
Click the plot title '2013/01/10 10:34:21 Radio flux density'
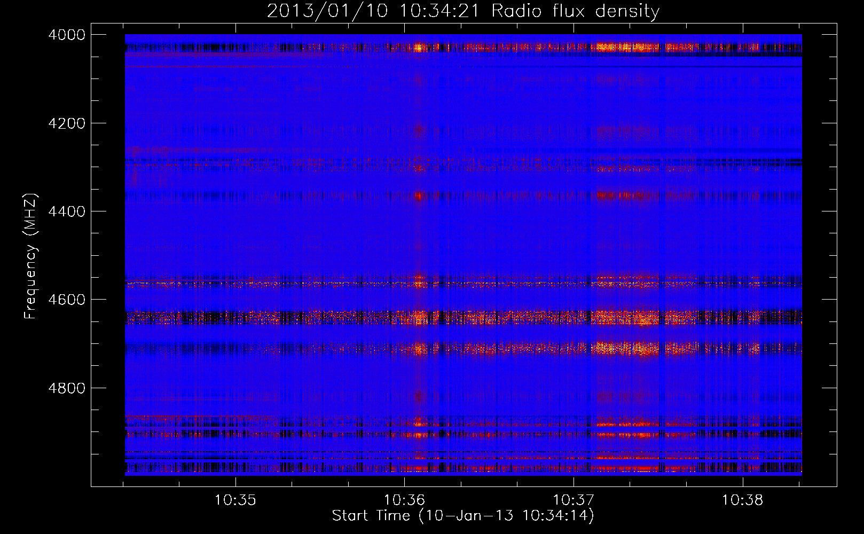coord(463,11)
